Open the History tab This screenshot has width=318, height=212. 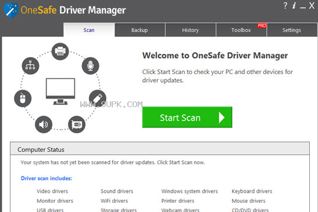tap(191, 30)
